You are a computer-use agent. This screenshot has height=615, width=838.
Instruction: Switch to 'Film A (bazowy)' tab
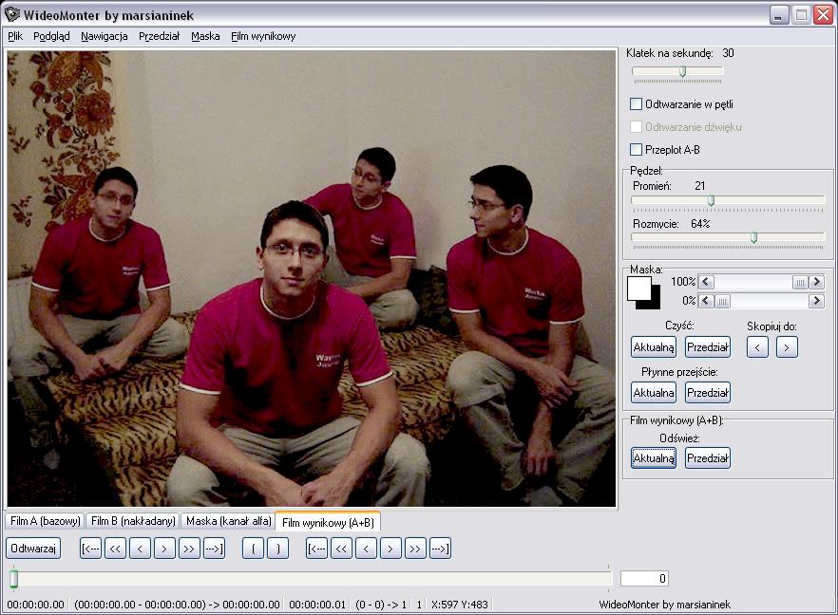point(45,521)
